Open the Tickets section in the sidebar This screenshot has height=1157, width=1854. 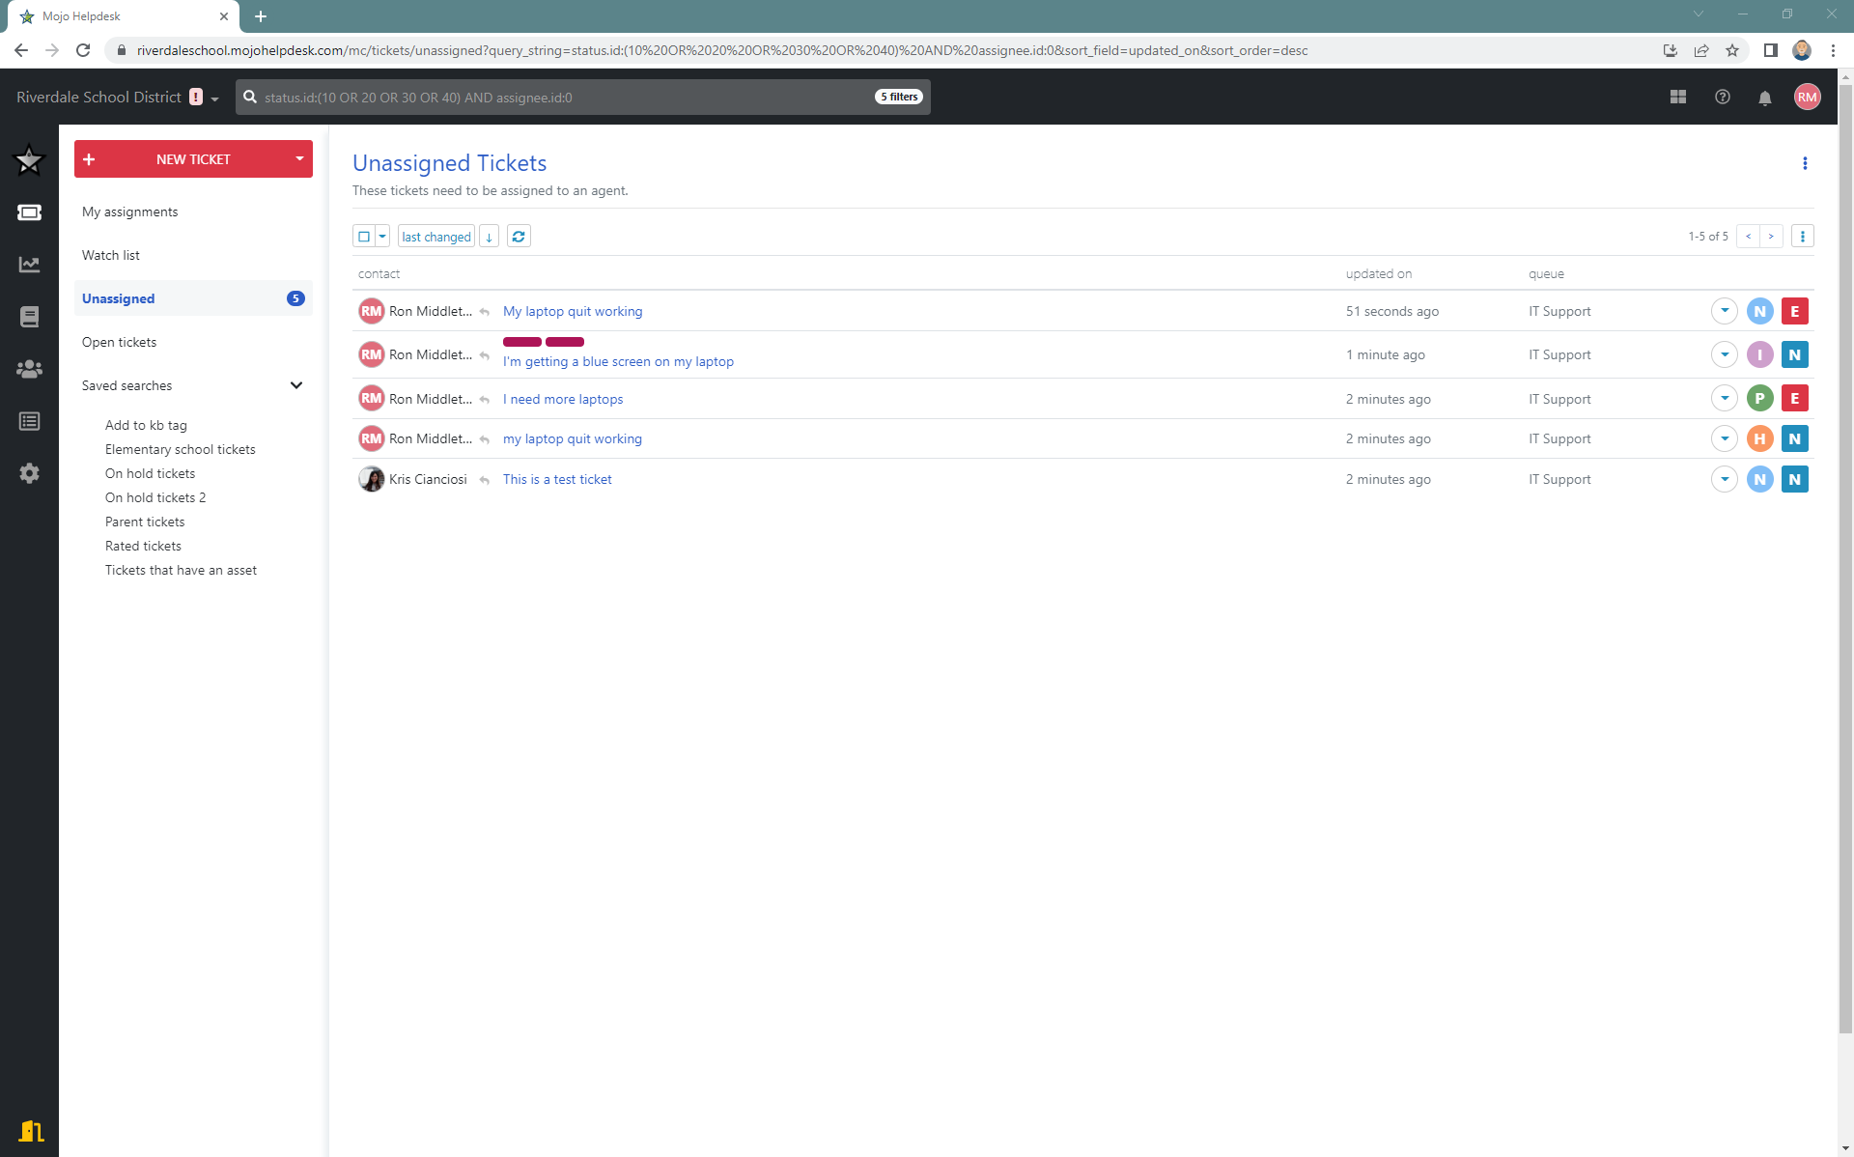(29, 212)
